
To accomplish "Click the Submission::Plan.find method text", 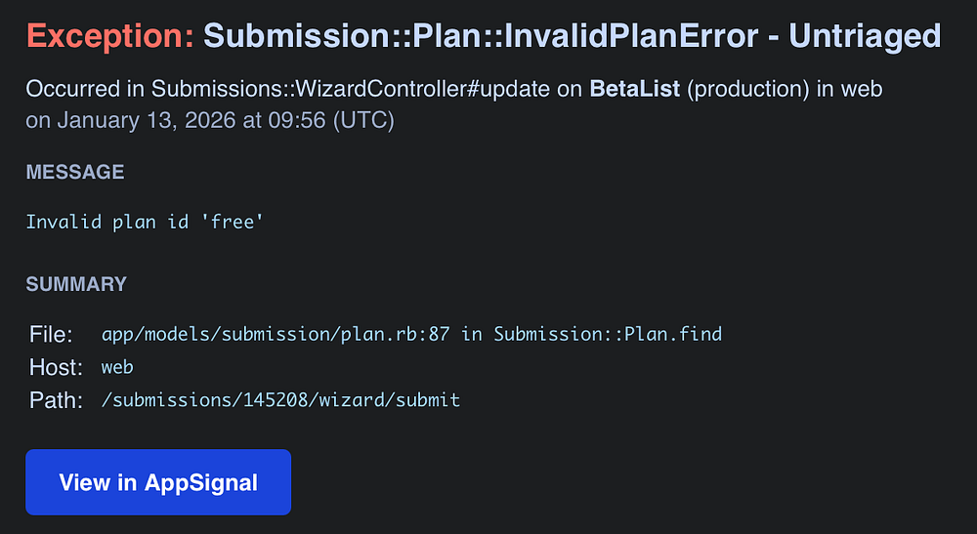I will [608, 335].
